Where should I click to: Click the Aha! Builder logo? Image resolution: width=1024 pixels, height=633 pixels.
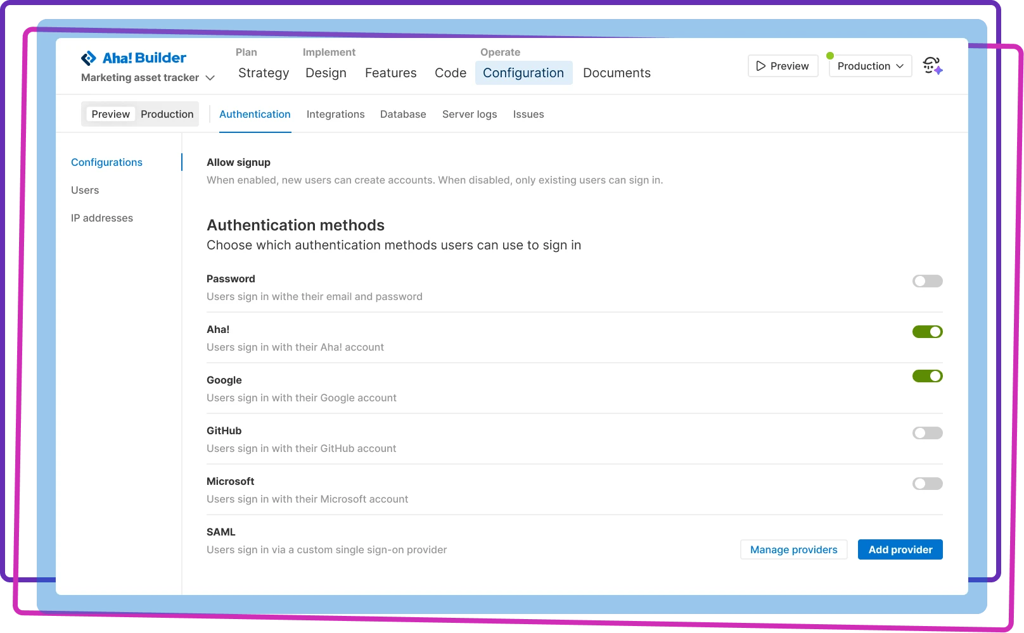tap(133, 58)
